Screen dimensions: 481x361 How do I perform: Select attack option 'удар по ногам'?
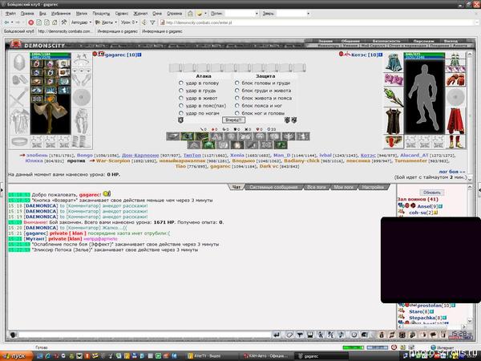[x=181, y=113]
